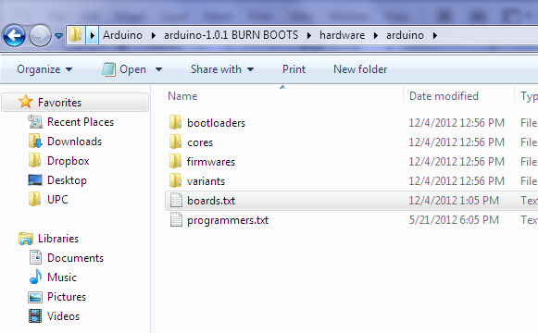Open Recent Places in the sidebar
Image resolution: width=538 pixels, height=333 pixels.
[x=81, y=122]
